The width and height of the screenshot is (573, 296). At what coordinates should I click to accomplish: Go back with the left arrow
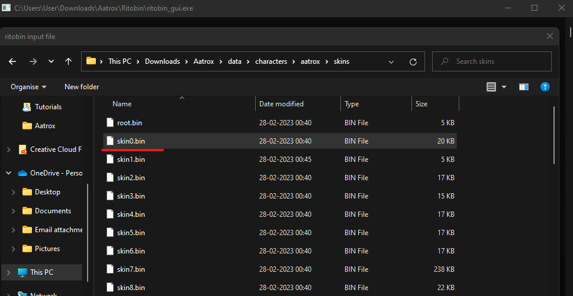click(x=12, y=61)
